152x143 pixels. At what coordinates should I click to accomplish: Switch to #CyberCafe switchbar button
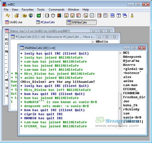[46, 22]
